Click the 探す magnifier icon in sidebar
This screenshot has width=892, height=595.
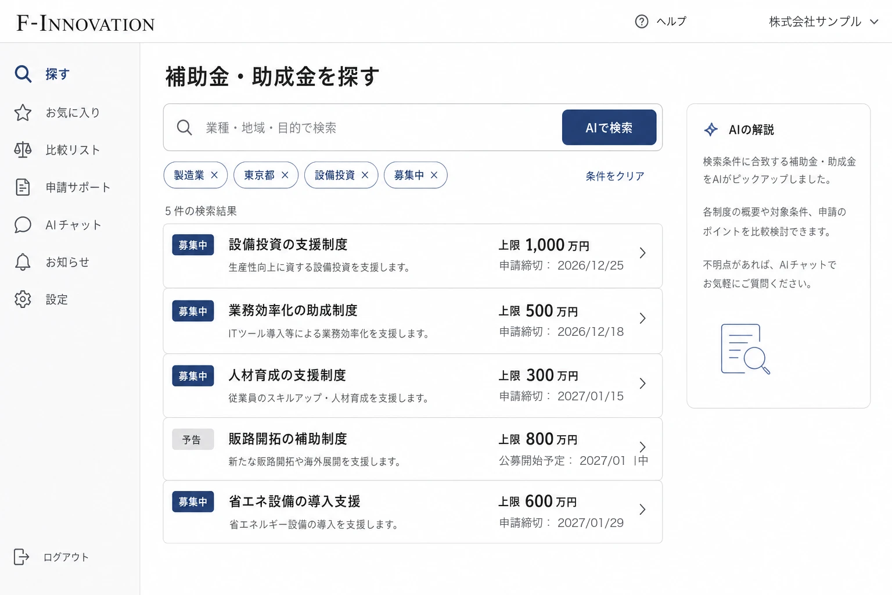point(23,74)
